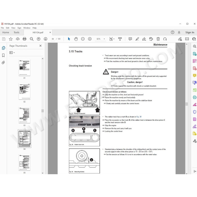Click Sign In
The width and height of the screenshot is (197, 197).
tap(190, 32)
